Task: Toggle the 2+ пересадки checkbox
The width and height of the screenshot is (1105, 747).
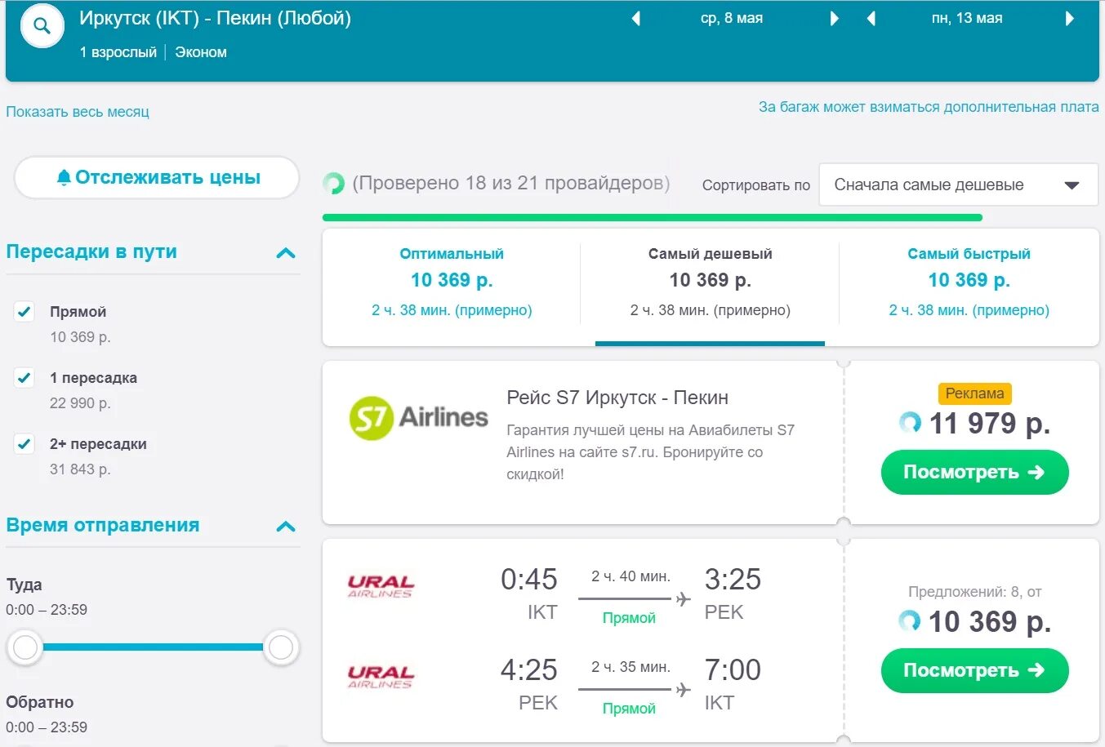Action: click(x=25, y=443)
